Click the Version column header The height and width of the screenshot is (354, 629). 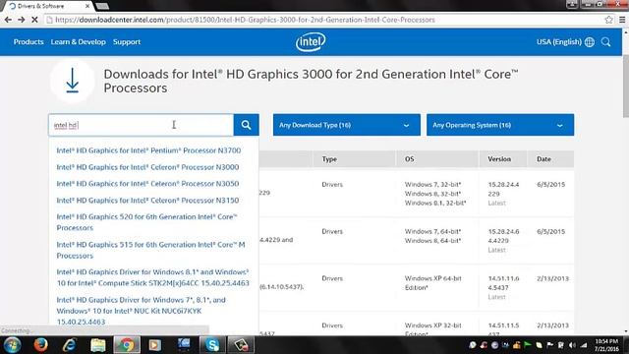coord(499,159)
